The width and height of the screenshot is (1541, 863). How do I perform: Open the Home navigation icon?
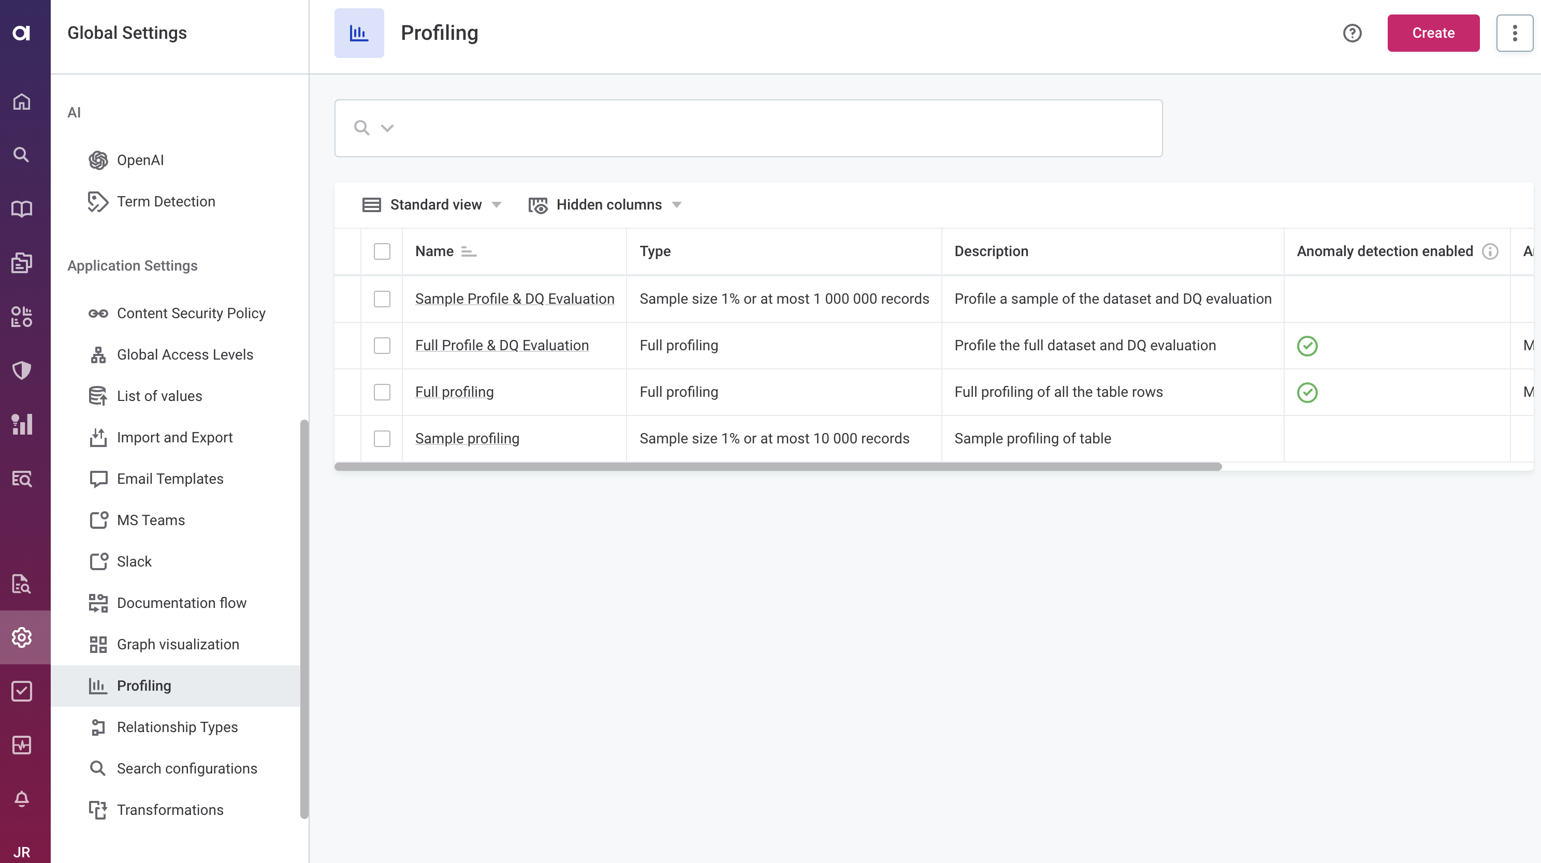22,101
